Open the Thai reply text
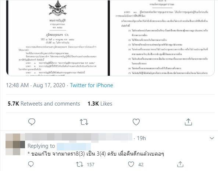Image resolution: width=218 pixels, height=171 pixels. point(96,154)
